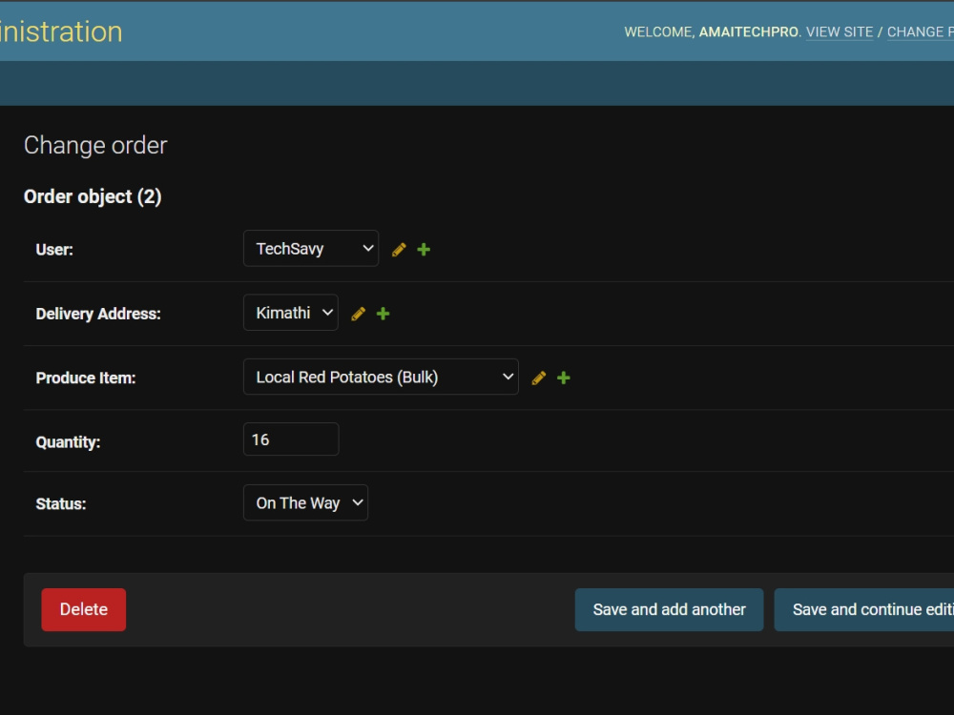Click Save and add another
The height and width of the screenshot is (715, 954).
coord(670,610)
